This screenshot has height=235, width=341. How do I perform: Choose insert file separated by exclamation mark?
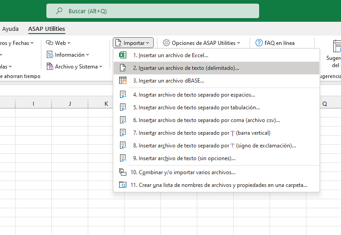click(x=216, y=145)
